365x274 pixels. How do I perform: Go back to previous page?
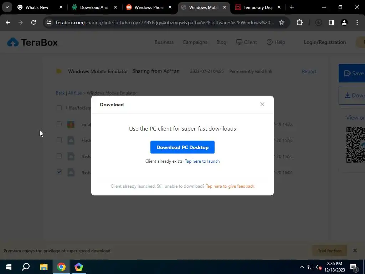[x=8, y=22]
